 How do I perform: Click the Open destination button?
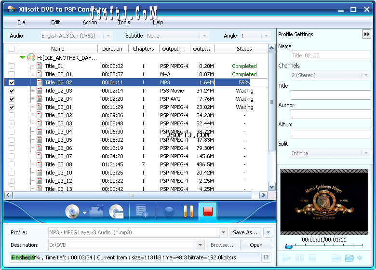(256, 245)
